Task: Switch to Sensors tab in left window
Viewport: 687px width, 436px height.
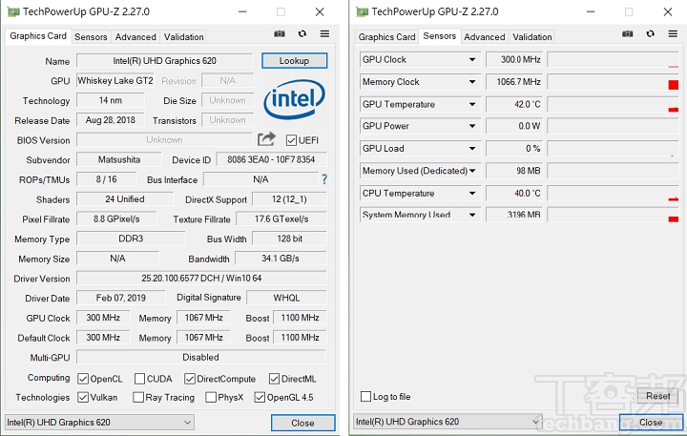Action: pos(91,37)
